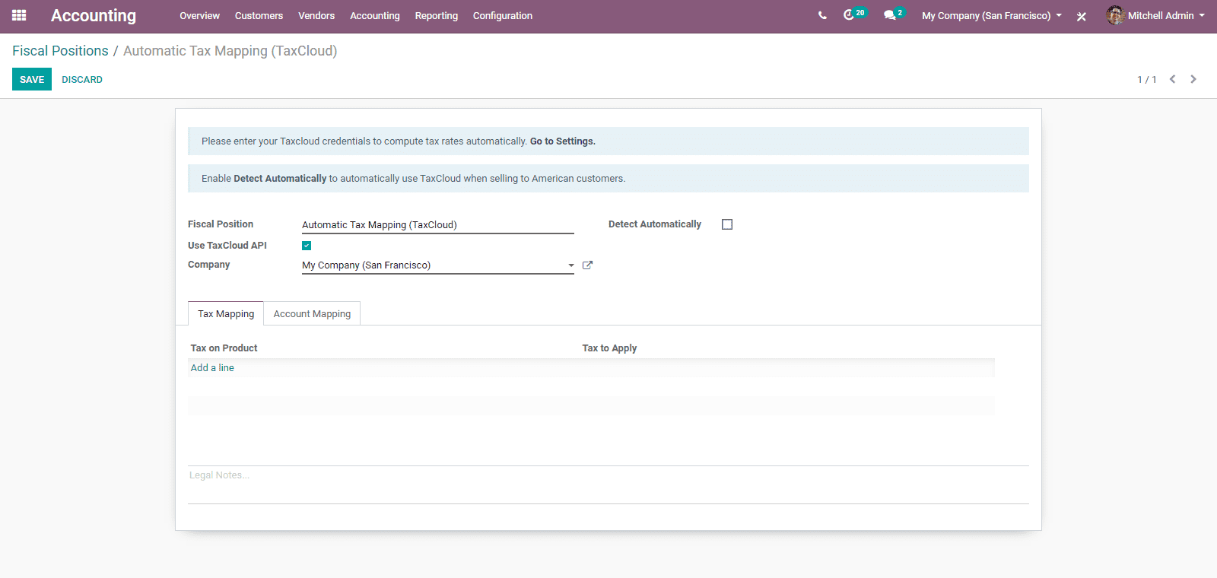1217x578 pixels.
Task: Open Company external link icon
Action: point(587,265)
